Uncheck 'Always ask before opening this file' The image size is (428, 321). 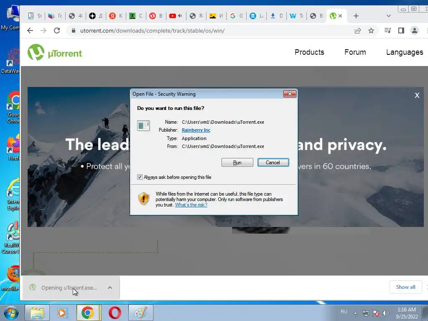pos(140,177)
